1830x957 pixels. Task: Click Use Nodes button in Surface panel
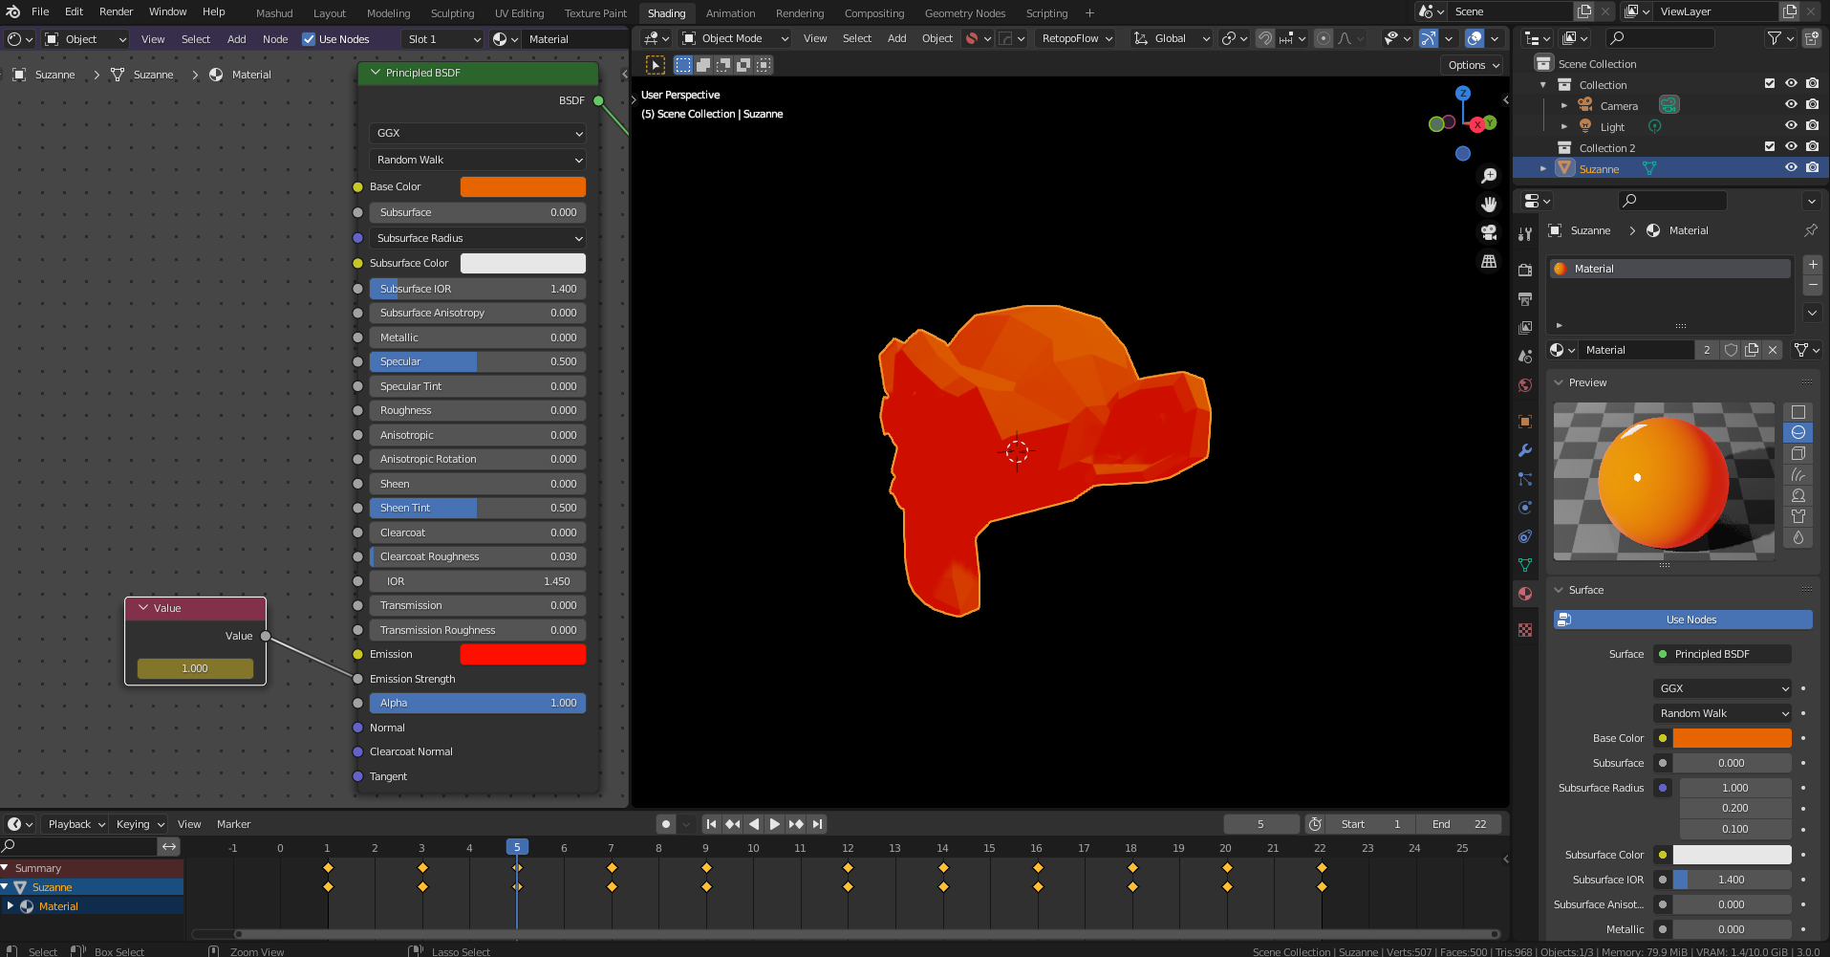click(1683, 620)
